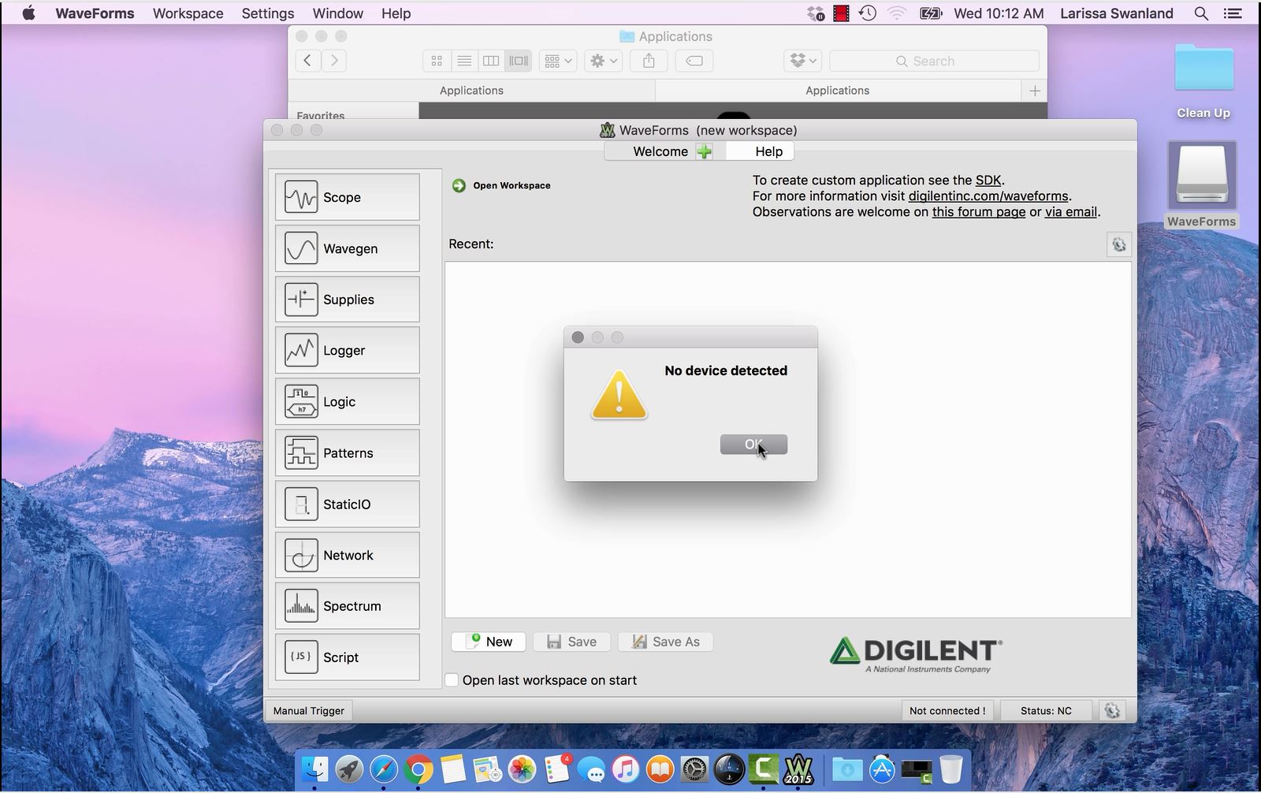Select WaveForms disk on desktop
1261x793 pixels.
[1201, 185]
